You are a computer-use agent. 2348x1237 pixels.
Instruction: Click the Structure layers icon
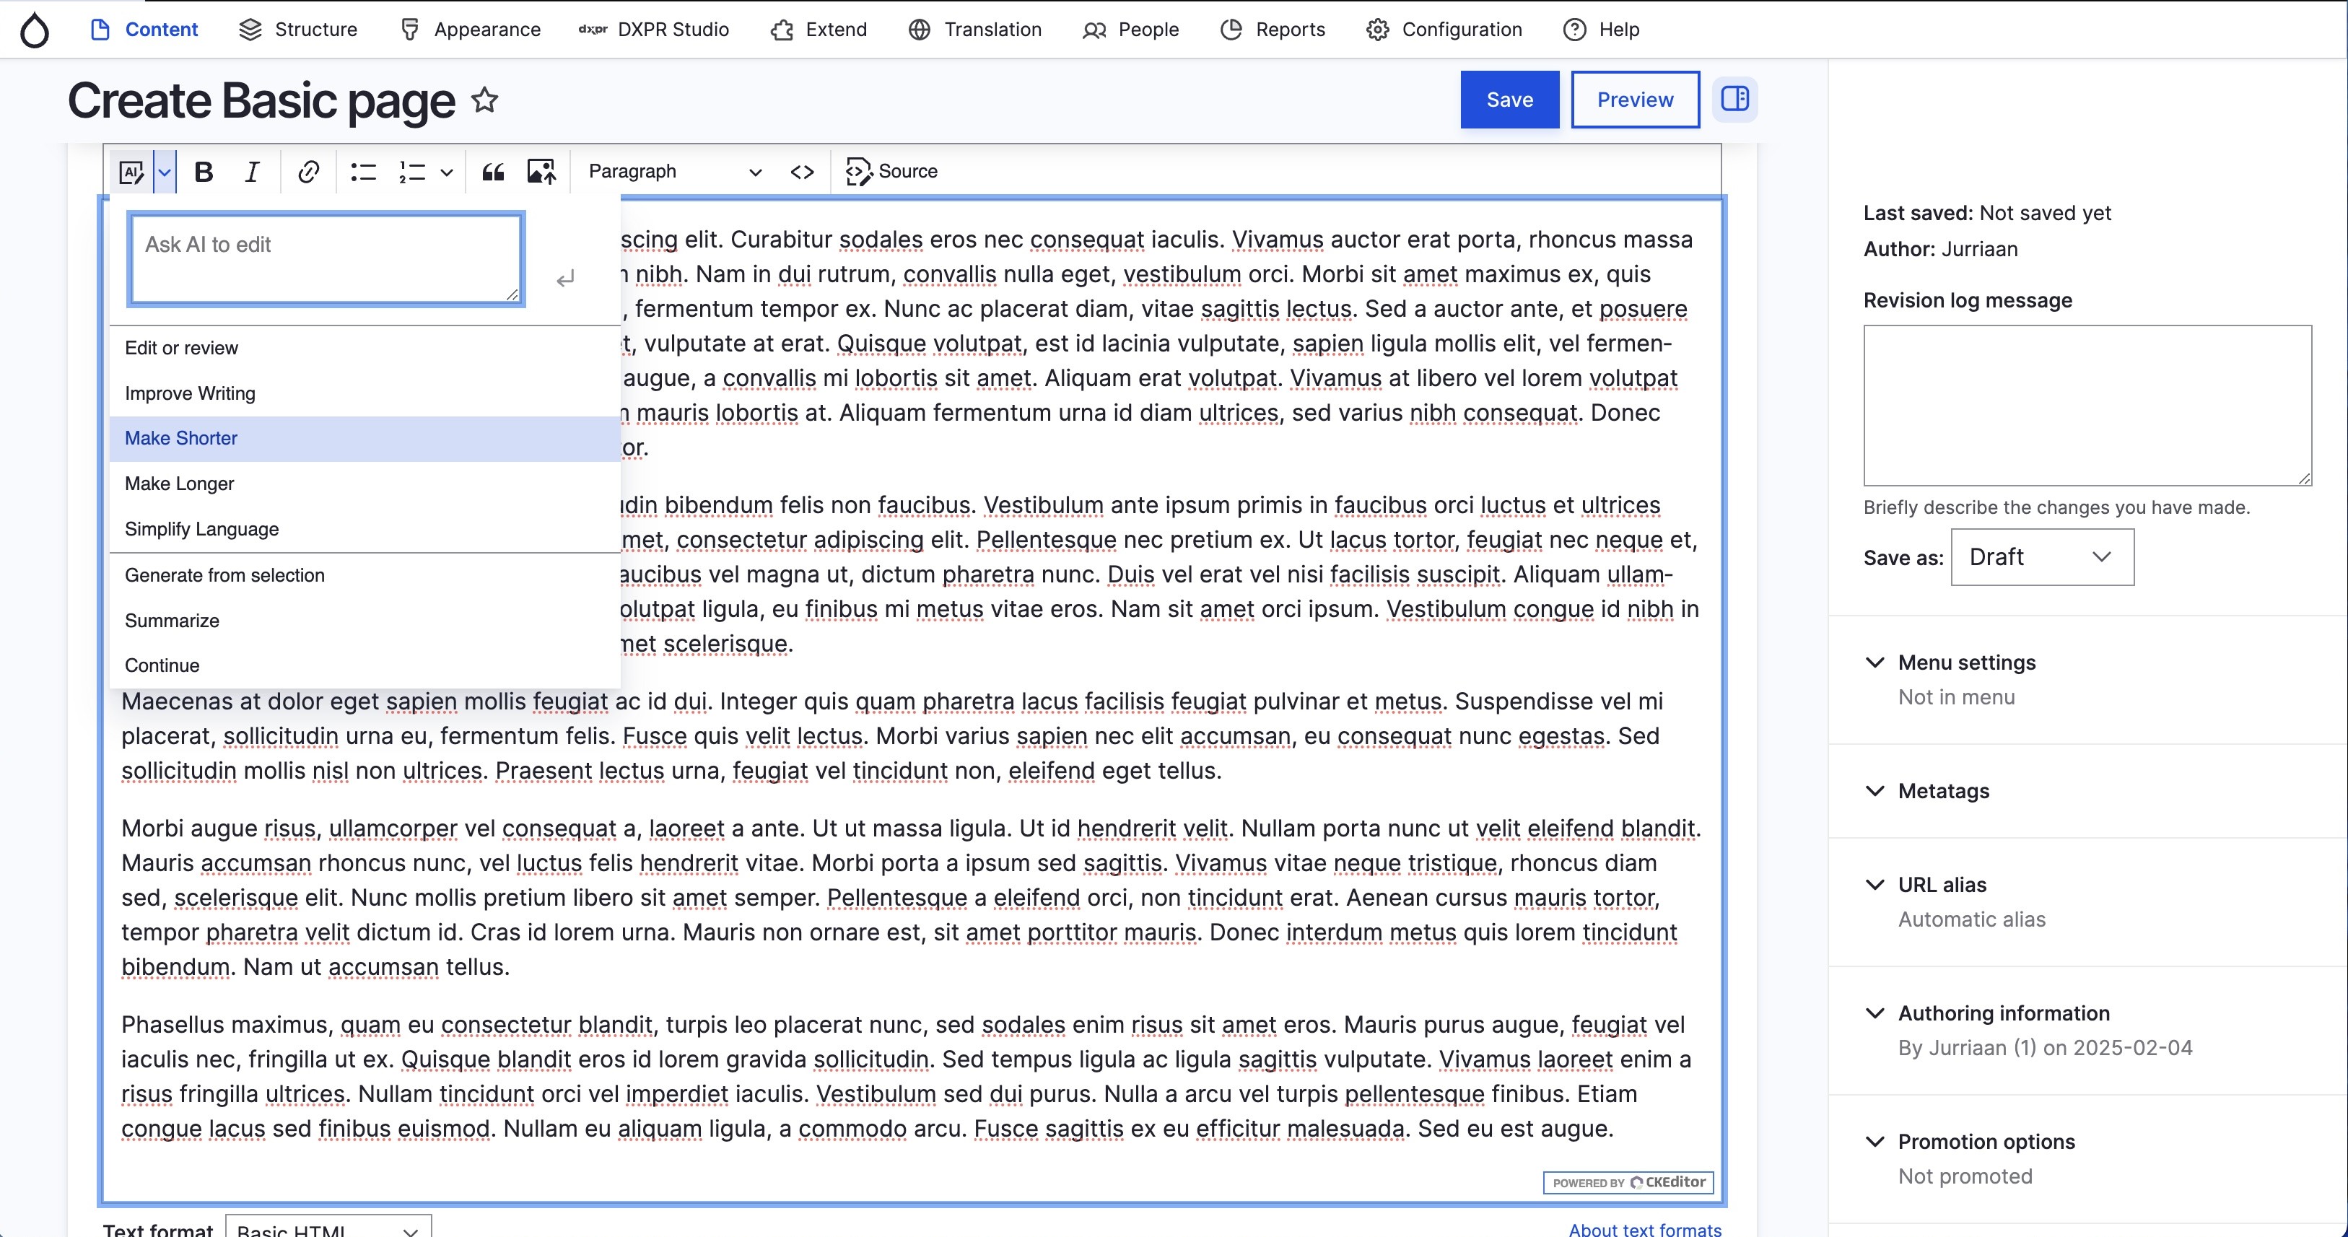click(x=250, y=29)
